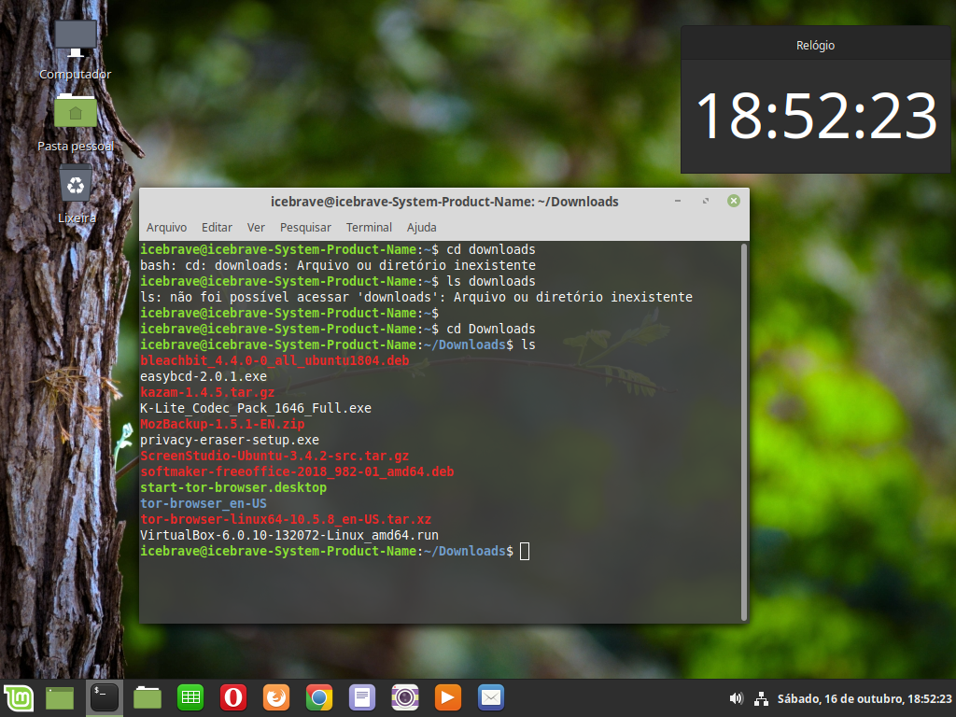Click VirtualBox-6.0.10-132072-Linux_amd64.run in the listing
The width and height of the screenshot is (956, 717).
(x=289, y=535)
